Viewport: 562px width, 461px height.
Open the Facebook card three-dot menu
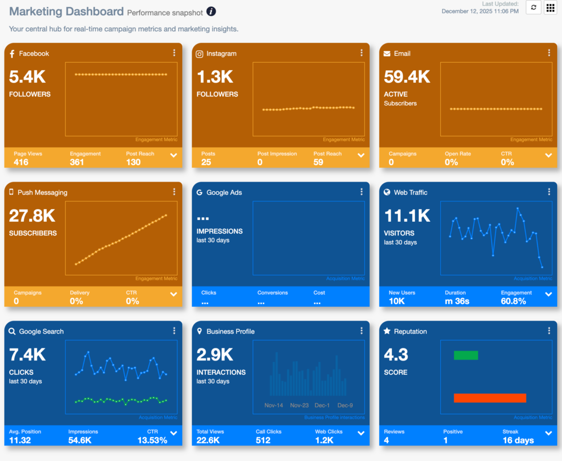tap(174, 53)
